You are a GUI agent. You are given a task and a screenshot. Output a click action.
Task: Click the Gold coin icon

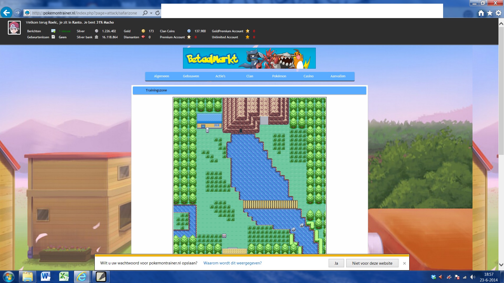pos(143,31)
